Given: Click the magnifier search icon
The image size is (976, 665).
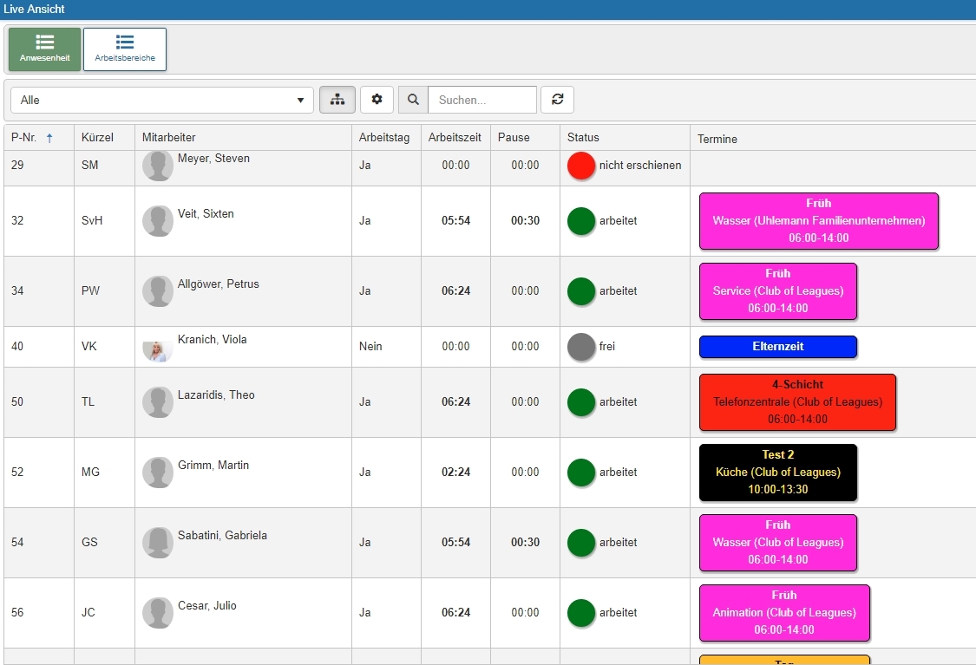Looking at the screenshot, I should (x=413, y=100).
